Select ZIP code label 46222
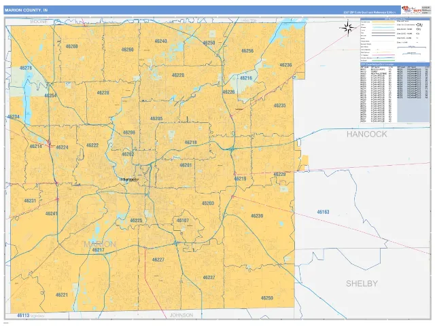The width and height of the screenshot is (435, 326). pyautogui.click(x=92, y=145)
